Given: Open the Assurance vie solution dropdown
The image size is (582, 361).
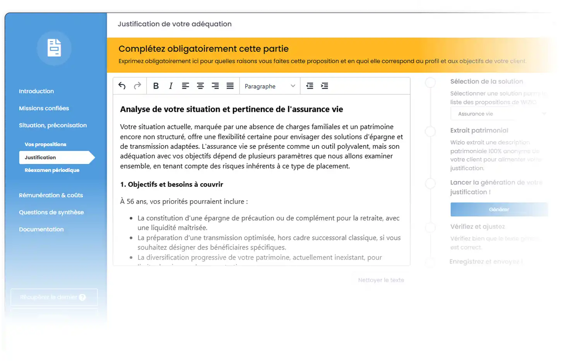Looking at the screenshot, I should [x=499, y=113].
